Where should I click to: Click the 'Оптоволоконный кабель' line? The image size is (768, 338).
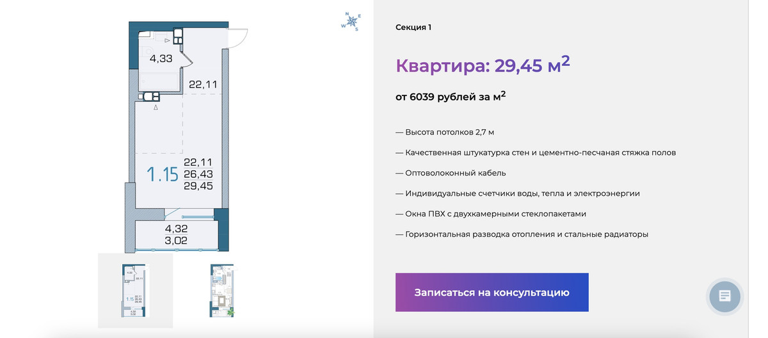451,173
